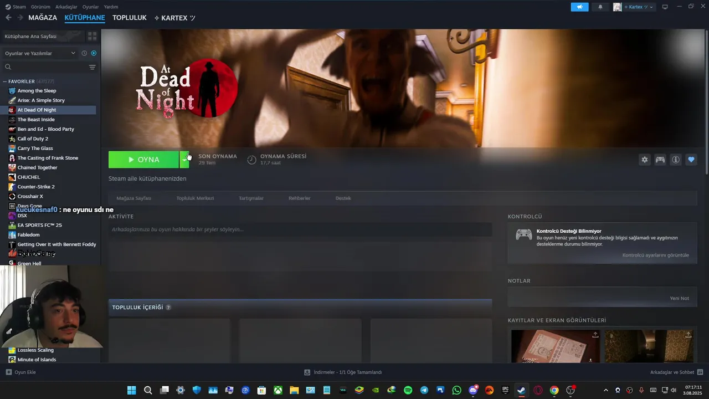Open Rehberler link

click(x=300, y=198)
